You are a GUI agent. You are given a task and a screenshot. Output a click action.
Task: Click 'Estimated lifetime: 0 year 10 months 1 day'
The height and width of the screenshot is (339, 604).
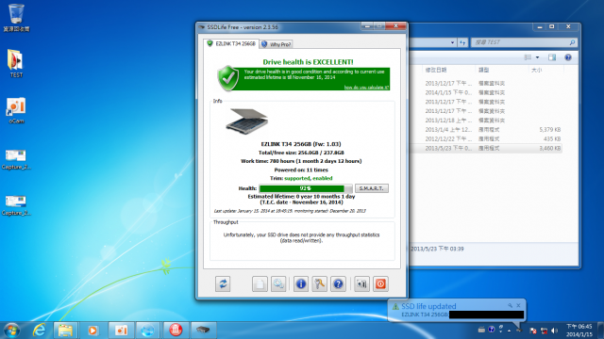coord(301,197)
